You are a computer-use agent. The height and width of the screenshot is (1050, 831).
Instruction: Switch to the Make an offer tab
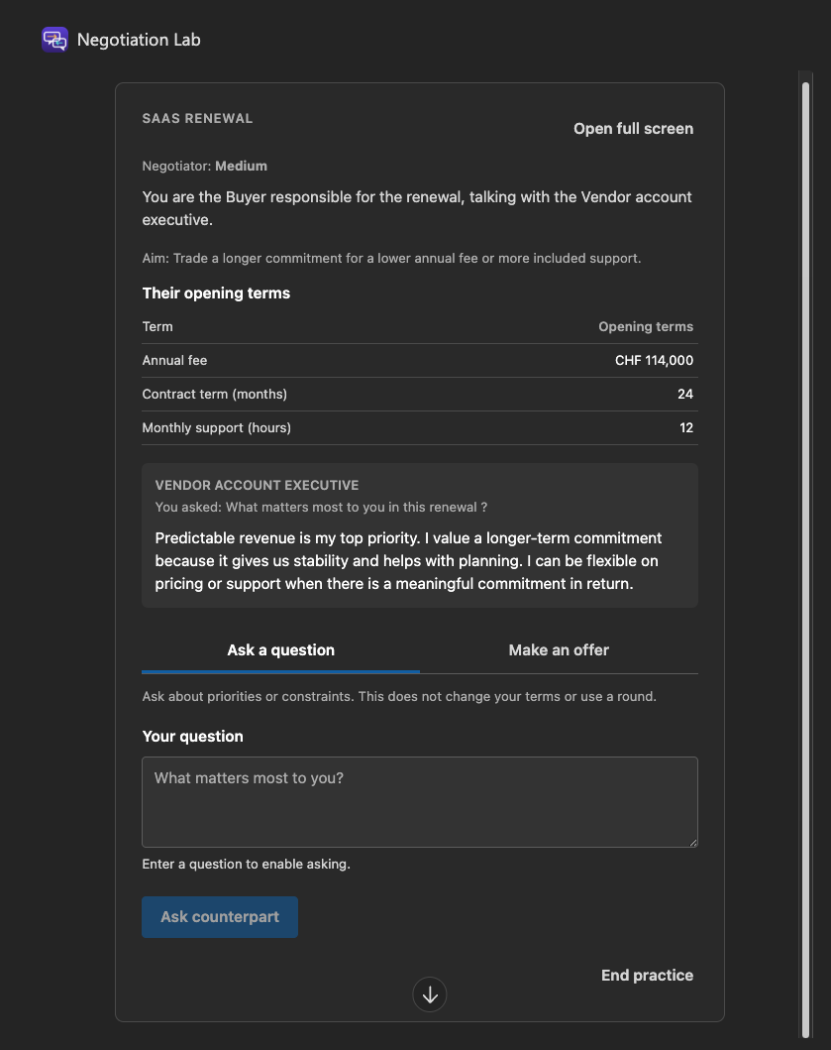pos(559,650)
